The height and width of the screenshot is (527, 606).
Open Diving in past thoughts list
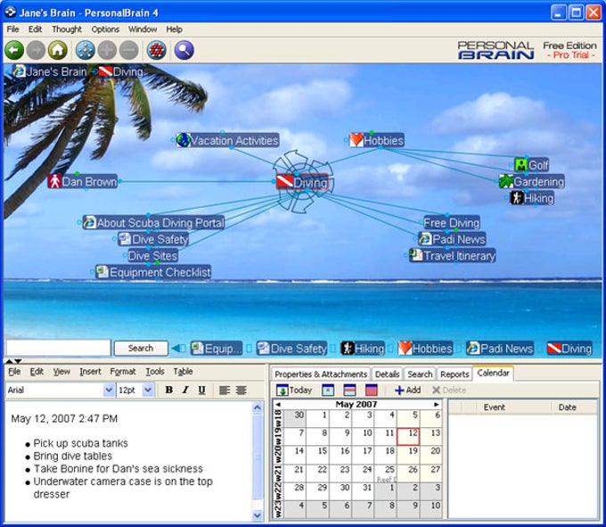pyautogui.click(x=569, y=349)
